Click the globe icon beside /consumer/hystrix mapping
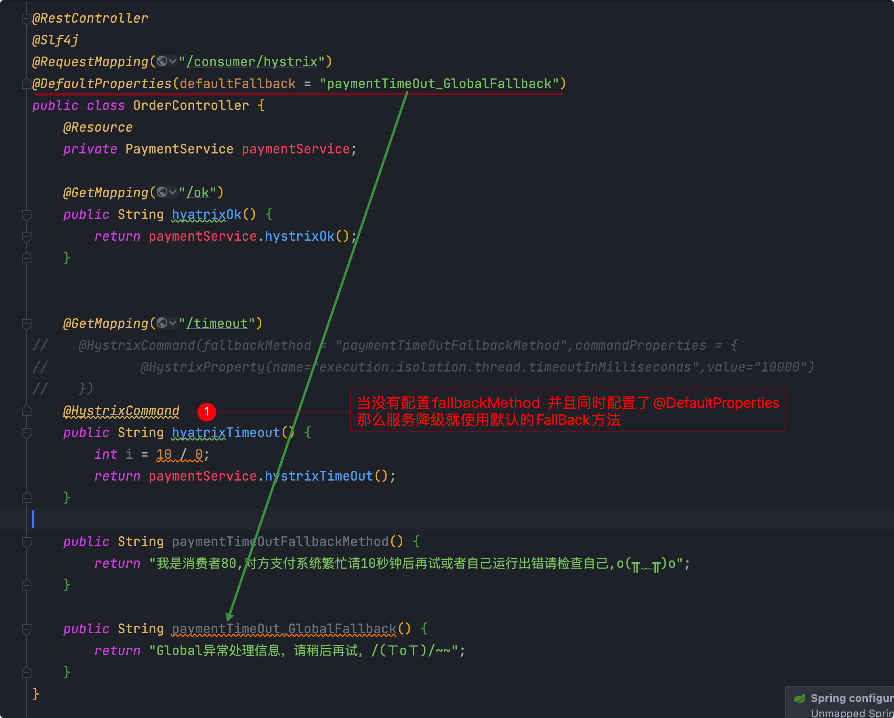The width and height of the screenshot is (894, 718). coord(162,61)
